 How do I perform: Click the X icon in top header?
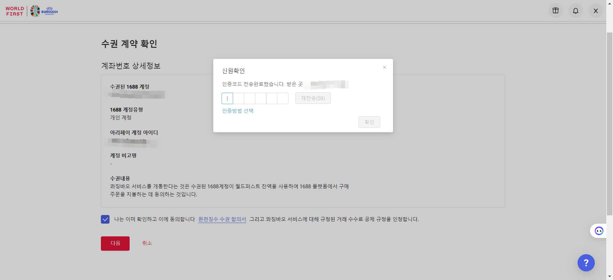[595, 11]
